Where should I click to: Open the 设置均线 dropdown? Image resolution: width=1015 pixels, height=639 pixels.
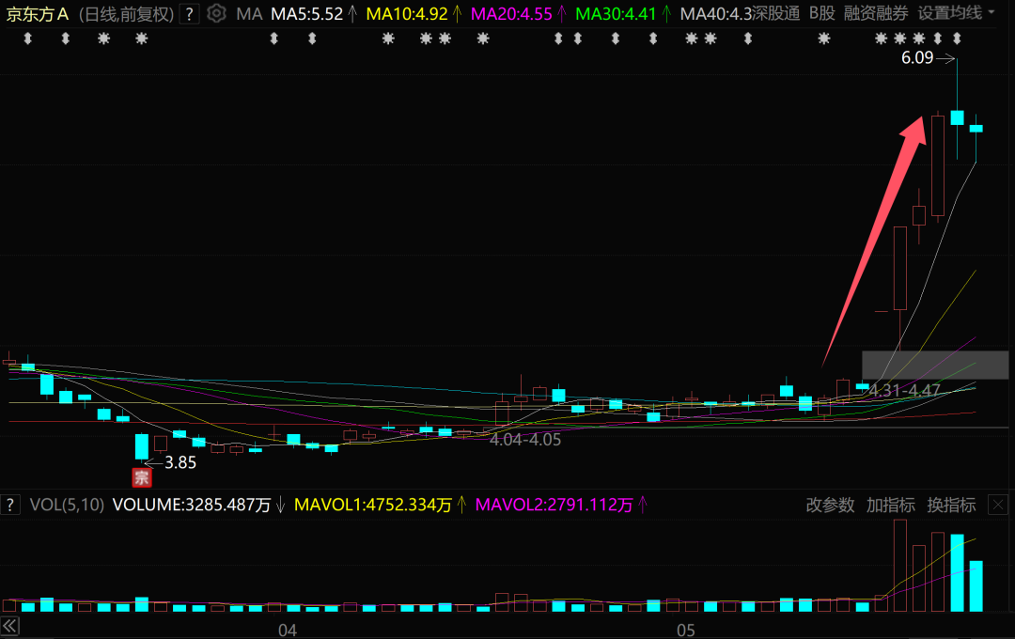tap(956, 13)
